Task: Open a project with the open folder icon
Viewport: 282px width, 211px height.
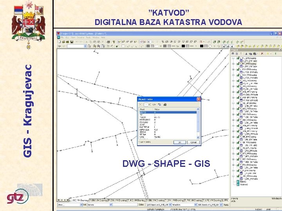Action: 63,42
